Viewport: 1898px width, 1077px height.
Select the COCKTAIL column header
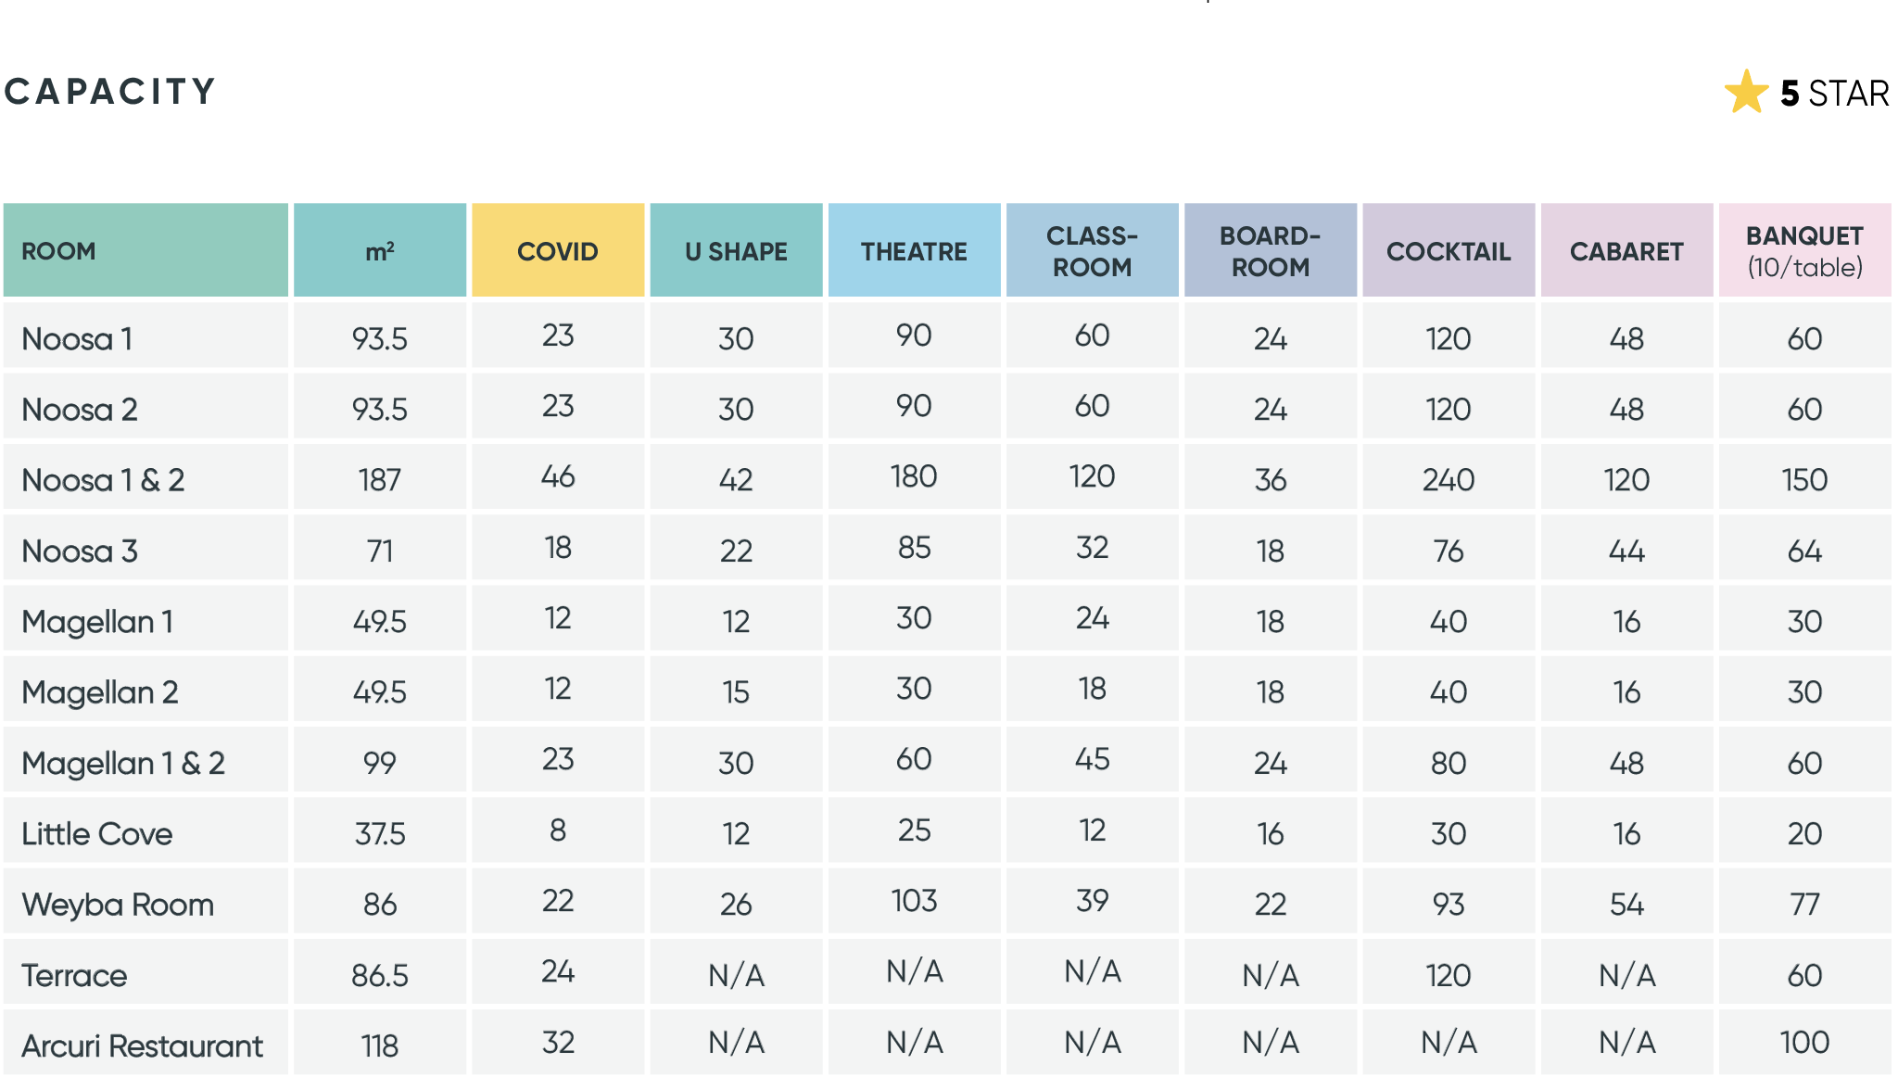1449,250
